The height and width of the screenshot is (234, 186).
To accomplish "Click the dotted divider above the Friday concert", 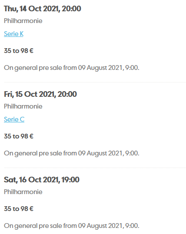I will coord(95,82).
